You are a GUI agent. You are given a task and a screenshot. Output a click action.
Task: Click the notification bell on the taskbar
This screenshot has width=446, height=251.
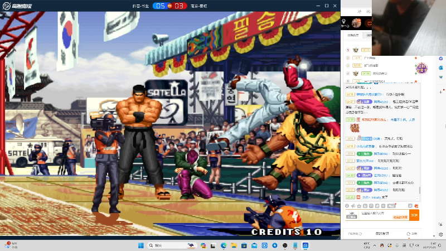point(440,245)
